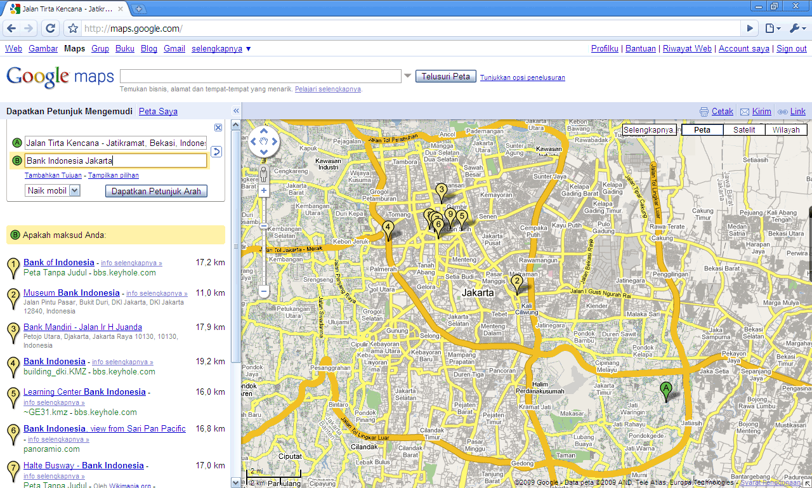Image resolution: width=812 pixels, height=488 pixels.
Task: Close directions panel with X icon
Action: tap(218, 128)
